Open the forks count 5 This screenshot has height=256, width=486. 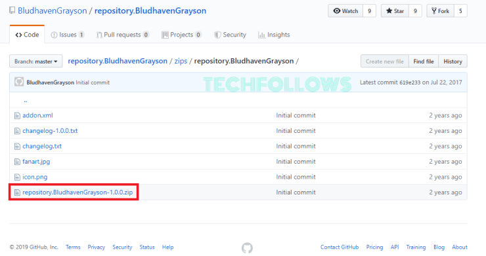coord(460,11)
